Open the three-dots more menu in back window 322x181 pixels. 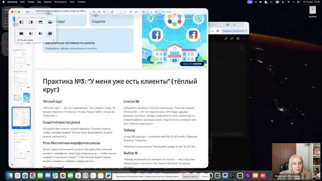point(244,38)
